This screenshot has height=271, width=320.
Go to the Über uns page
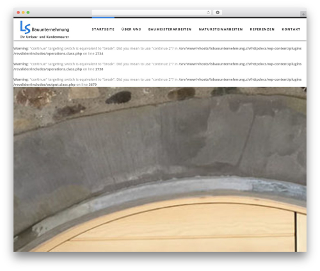(131, 29)
